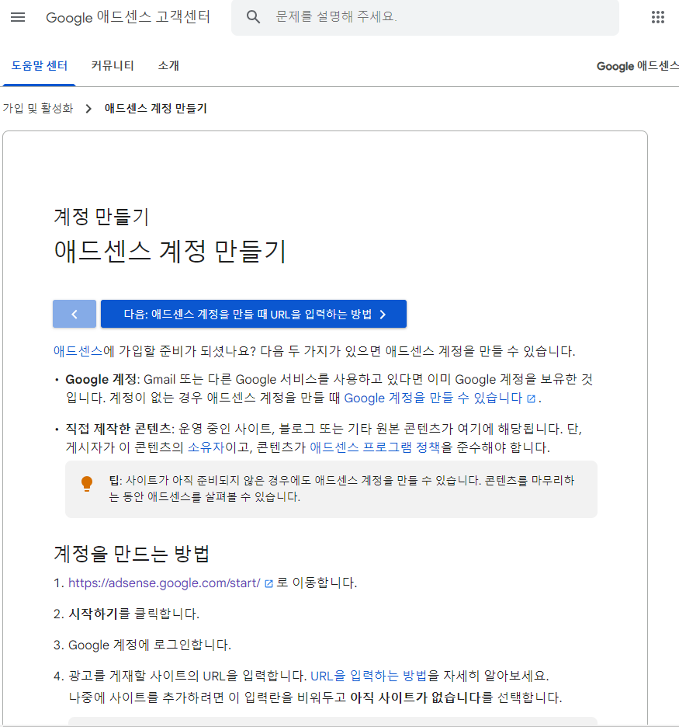Open 애드센스 프로그램 정책 link

pyautogui.click(x=375, y=447)
